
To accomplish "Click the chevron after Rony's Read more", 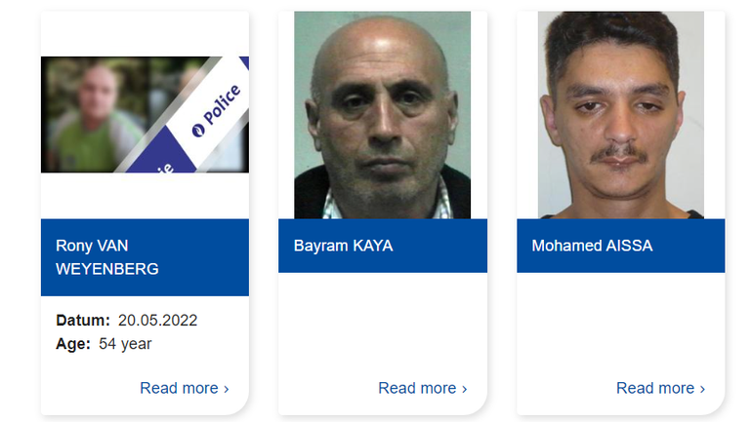I will tap(227, 389).
